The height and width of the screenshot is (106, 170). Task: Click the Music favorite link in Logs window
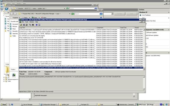[13, 29]
